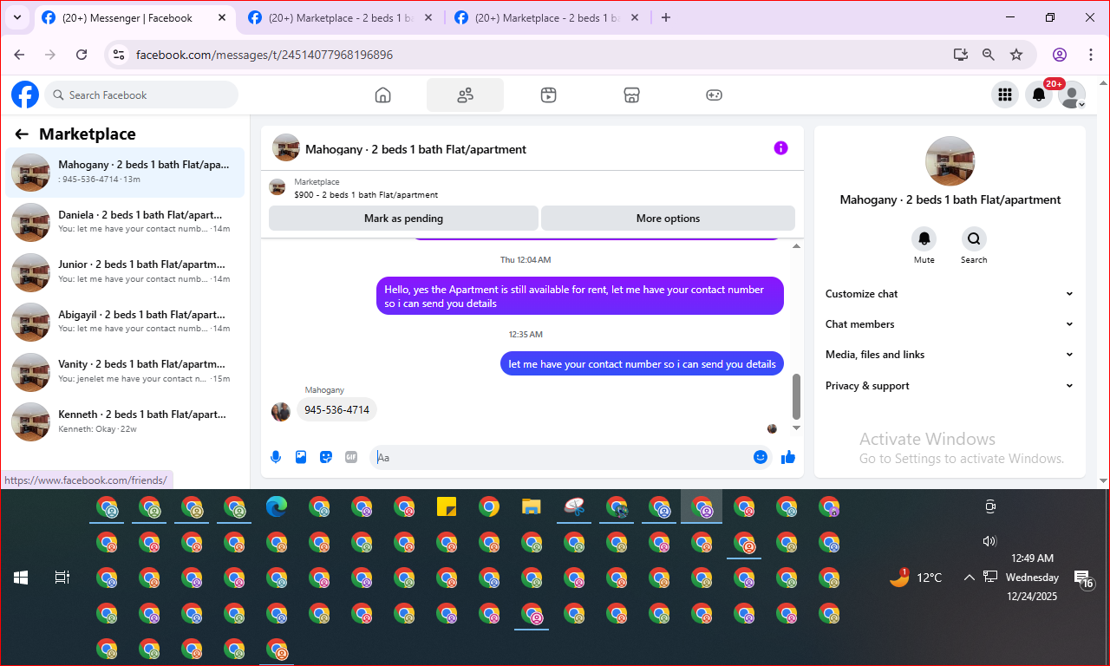Open Vanity conversation in chat list
The height and width of the screenshot is (666, 1110).
(125, 371)
